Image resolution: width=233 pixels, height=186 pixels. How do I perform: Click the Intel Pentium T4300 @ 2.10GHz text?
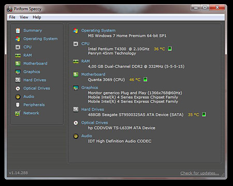coord(119,49)
